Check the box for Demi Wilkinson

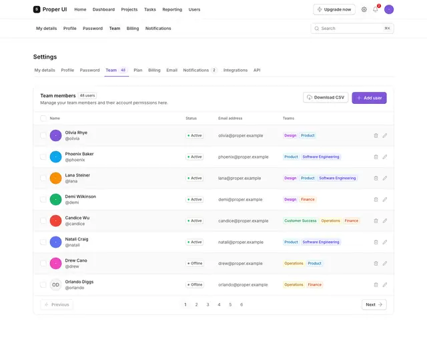pyautogui.click(x=43, y=199)
